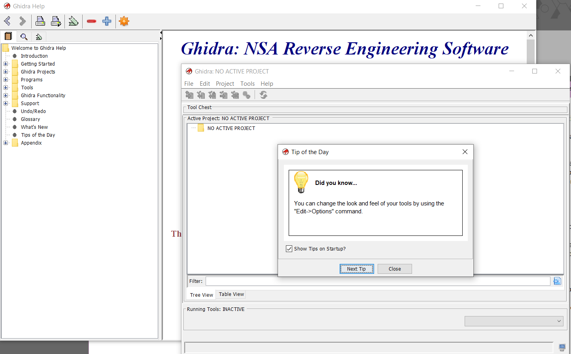Viewport: 571px width, 354px height.
Task: Click the orange add-to-favorites star icon
Action: click(124, 21)
